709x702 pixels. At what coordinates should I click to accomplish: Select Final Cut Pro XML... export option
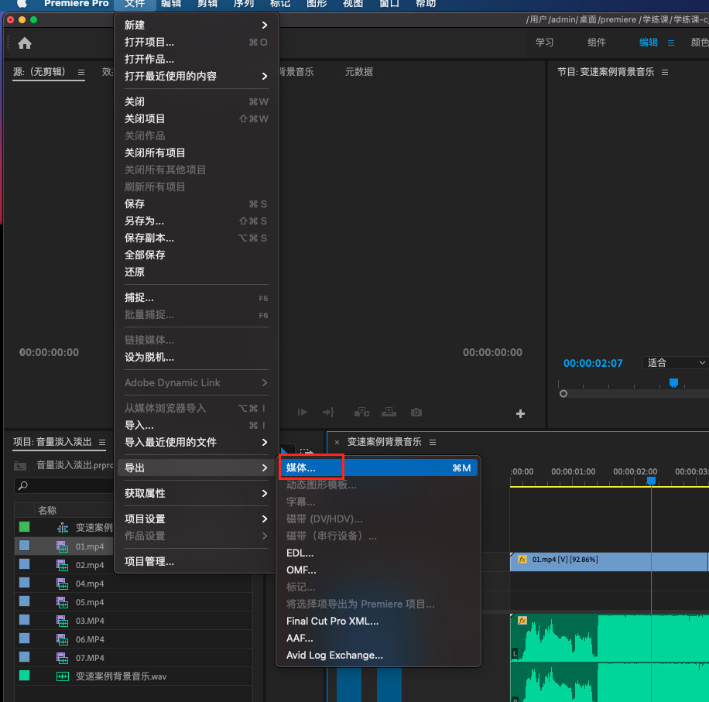coord(332,621)
